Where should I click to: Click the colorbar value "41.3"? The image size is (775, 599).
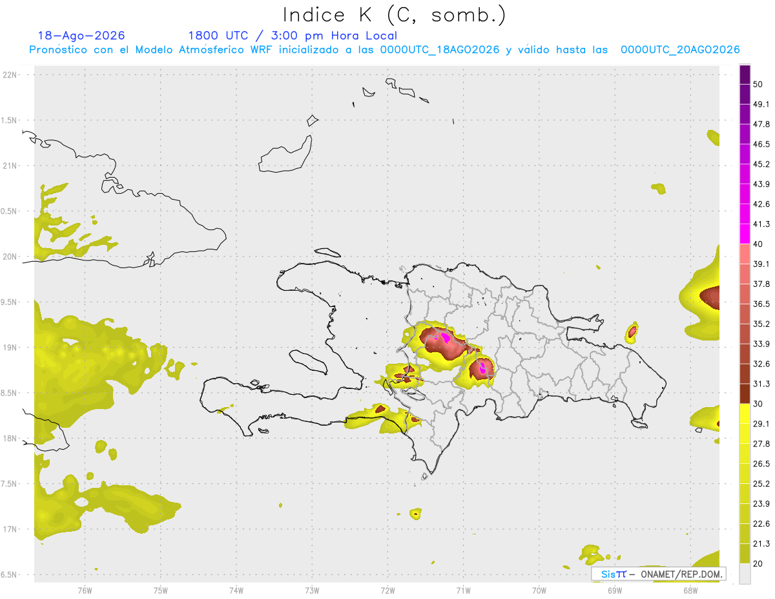[761, 224]
